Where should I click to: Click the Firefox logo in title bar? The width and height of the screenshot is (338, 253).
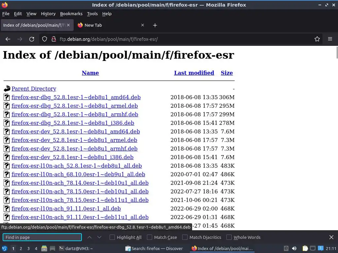click(5, 5)
